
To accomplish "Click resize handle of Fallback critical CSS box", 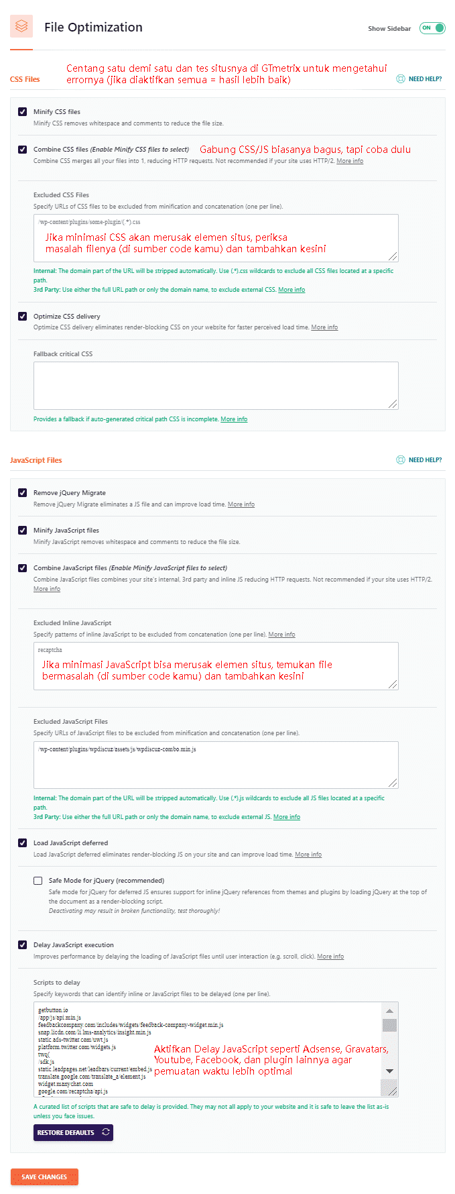I will (x=393, y=404).
